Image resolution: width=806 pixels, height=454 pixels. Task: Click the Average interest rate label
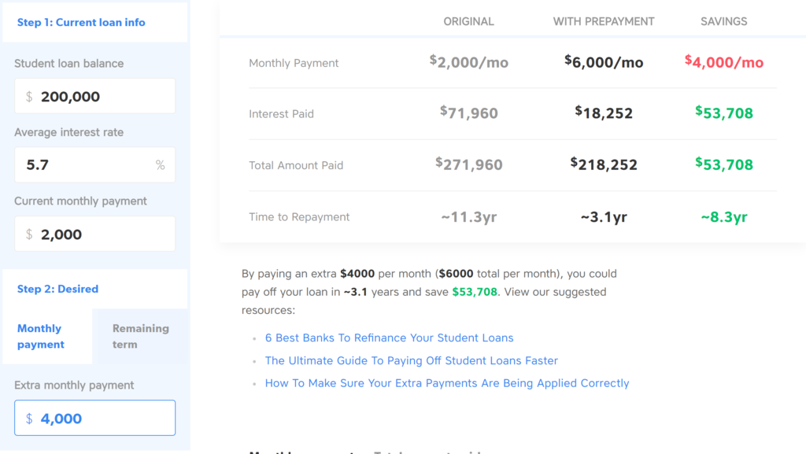[x=69, y=132]
